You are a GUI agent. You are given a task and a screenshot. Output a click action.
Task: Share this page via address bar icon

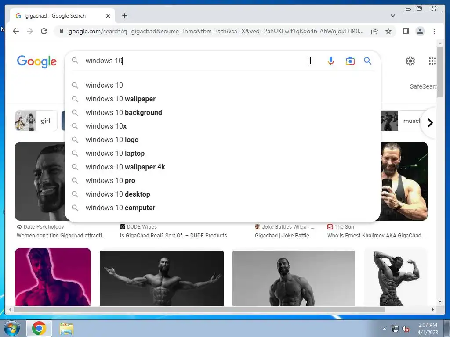pos(374,31)
